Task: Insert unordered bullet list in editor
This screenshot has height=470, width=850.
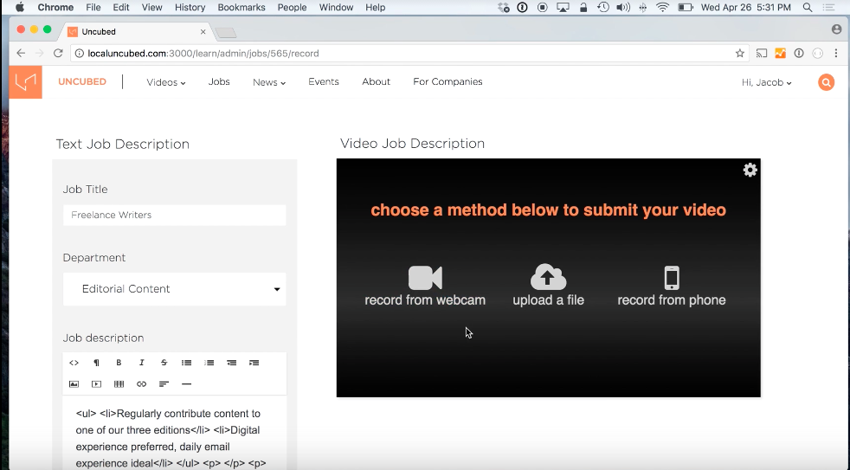Action: point(186,363)
